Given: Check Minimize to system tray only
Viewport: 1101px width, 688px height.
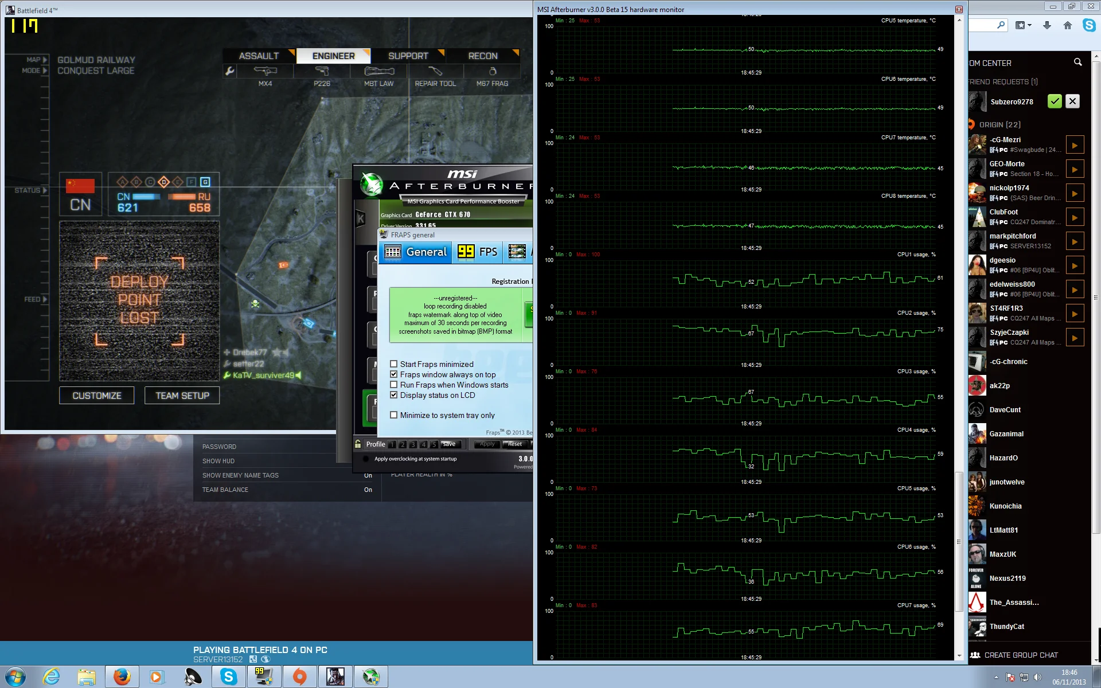Looking at the screenshot, I should pos(393,415).
